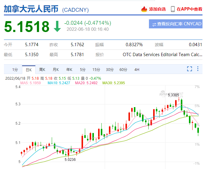The width and height of the screenshot is (207, 169).
Task: Switch to the 60分 chart tab
Action: (x=123, y=70)
